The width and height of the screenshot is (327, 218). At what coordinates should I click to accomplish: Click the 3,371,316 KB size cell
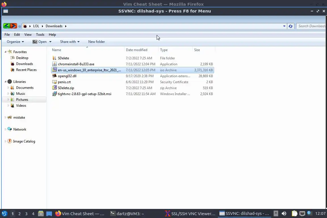tap(203, 70)
